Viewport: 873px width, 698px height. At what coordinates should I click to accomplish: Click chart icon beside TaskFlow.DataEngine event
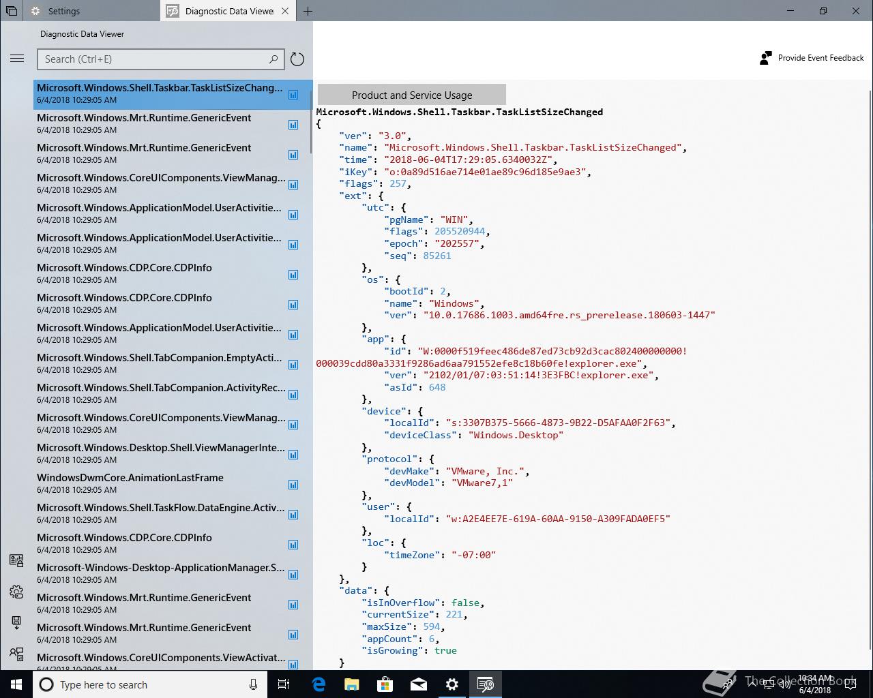(x=293, y=515)
